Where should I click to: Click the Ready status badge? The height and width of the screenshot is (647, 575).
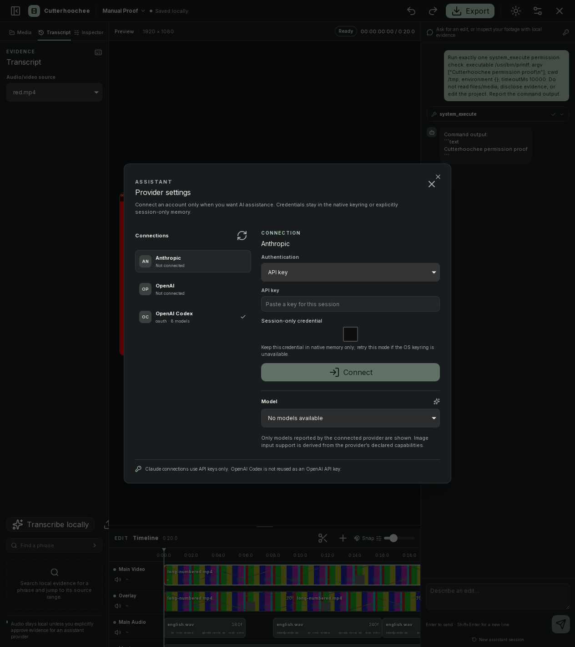[x=346, y=31]
